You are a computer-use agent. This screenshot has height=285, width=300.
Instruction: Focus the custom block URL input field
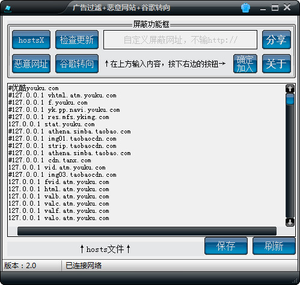click(x=180, y=40)
